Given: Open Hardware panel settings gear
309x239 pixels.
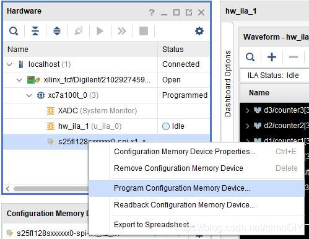Looking at the screenshot, I should click(x=199, y=31).
